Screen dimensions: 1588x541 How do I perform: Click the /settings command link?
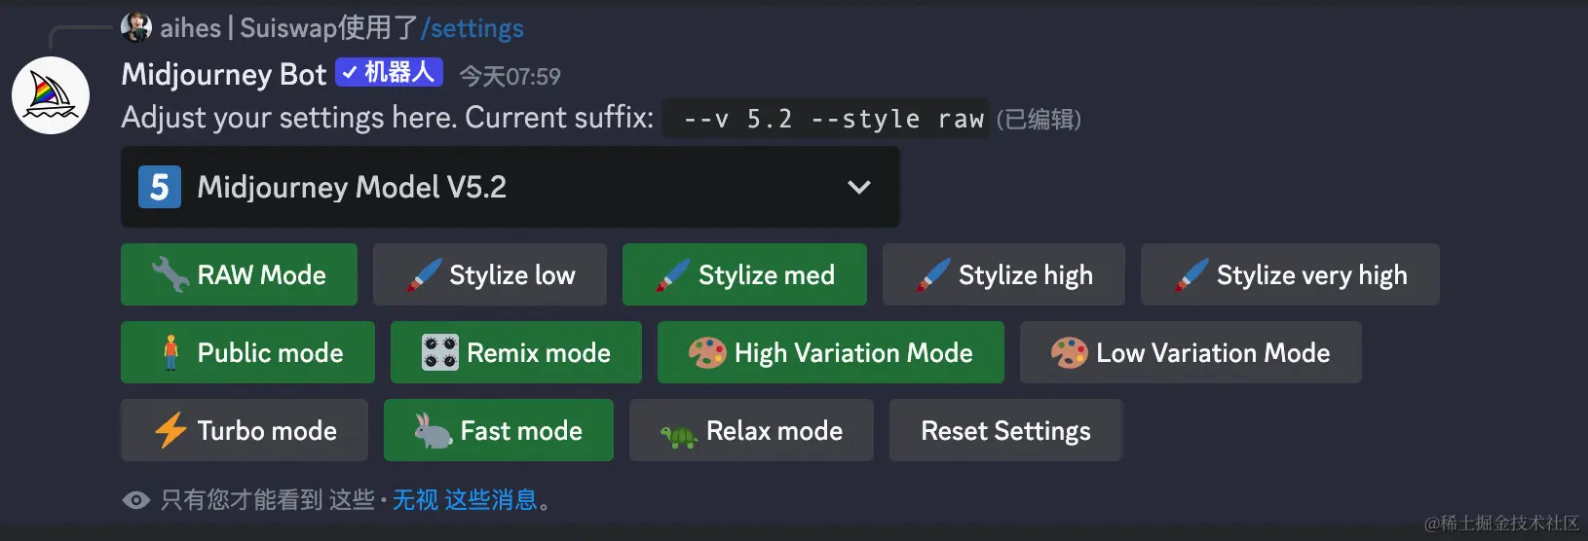coord(473,28)
